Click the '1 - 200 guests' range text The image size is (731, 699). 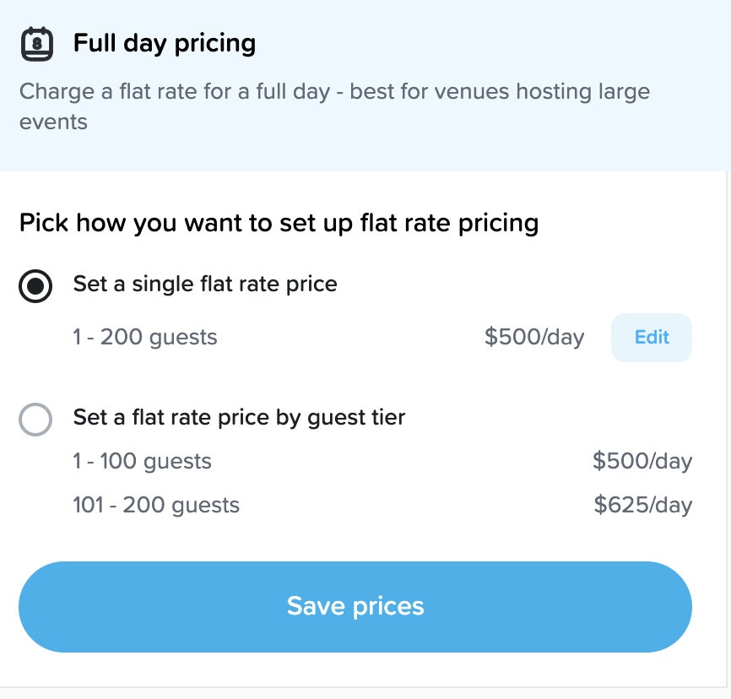point(145,338)
